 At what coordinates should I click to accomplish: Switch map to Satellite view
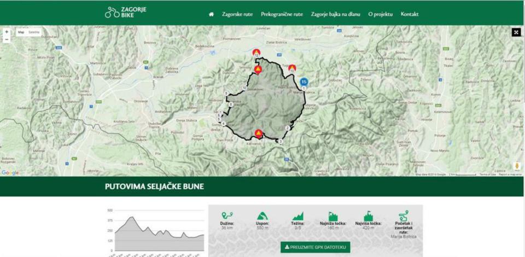(34, 32)
